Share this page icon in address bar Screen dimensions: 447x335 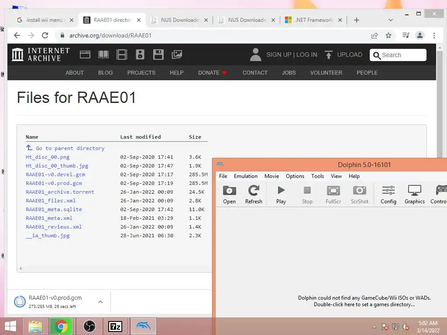point(374,35)
